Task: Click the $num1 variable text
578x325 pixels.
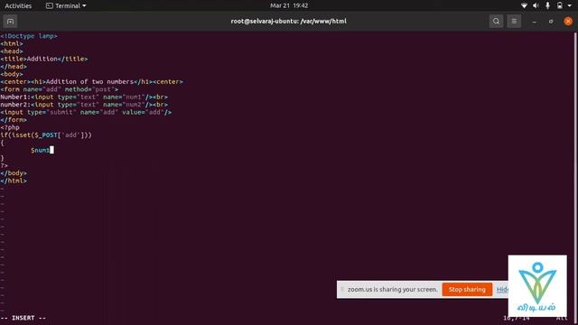Action: 40,151
